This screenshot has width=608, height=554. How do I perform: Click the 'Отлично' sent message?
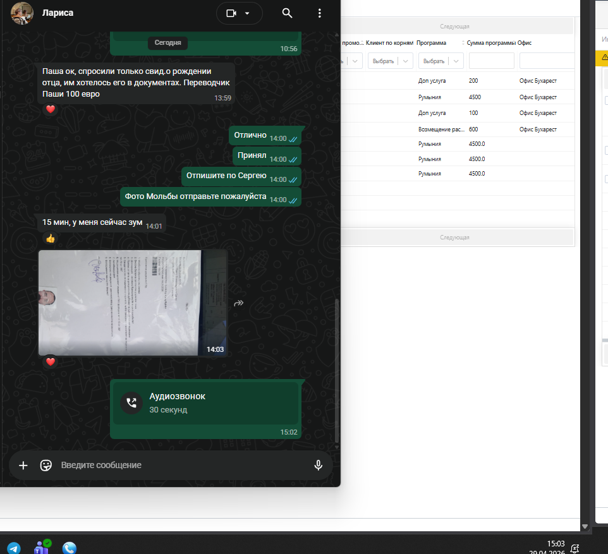(265, 135)
